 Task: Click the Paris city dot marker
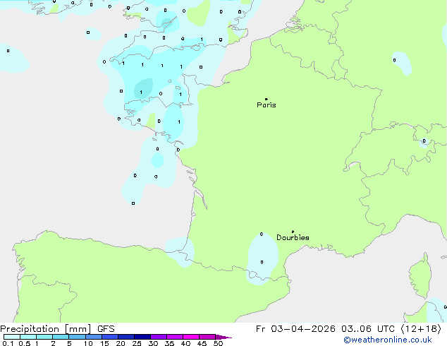pos(267,99)
